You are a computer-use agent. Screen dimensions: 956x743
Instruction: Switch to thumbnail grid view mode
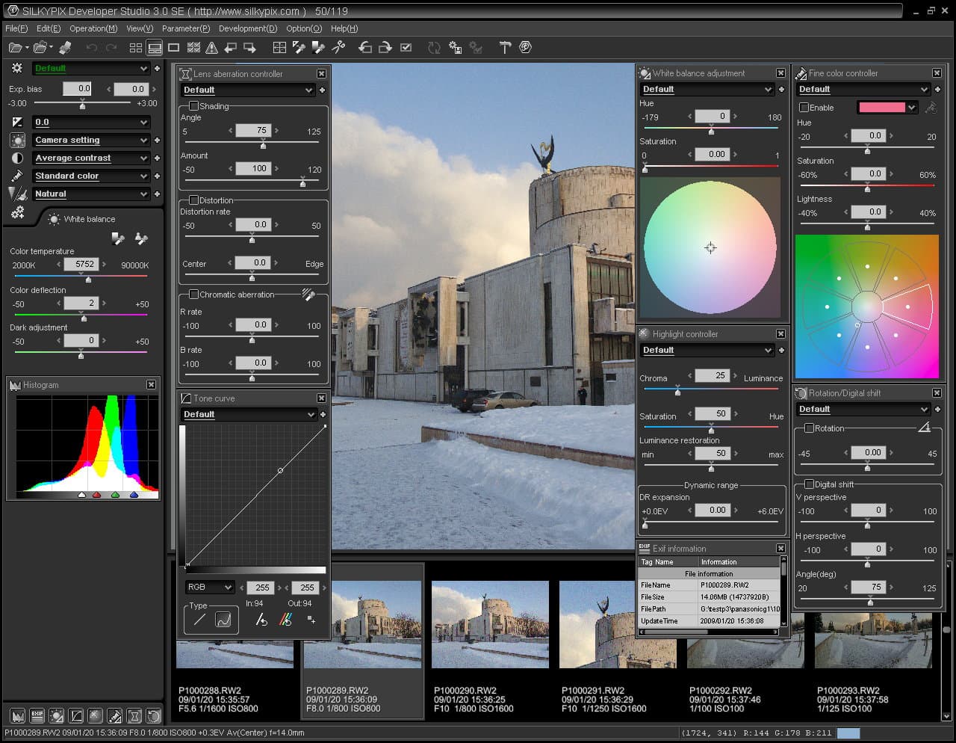click(135, 47)
